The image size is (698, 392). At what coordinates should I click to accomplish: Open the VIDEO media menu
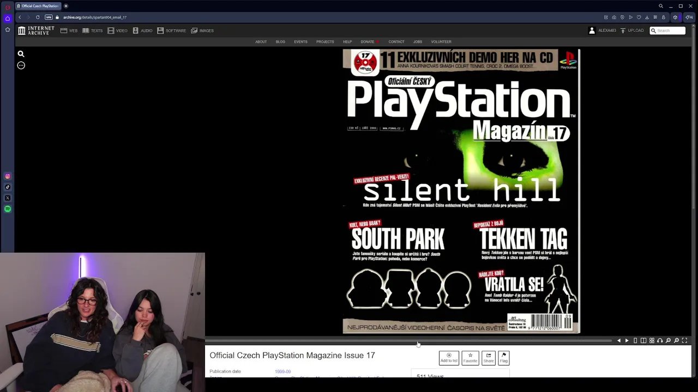[x=117, y=30]
